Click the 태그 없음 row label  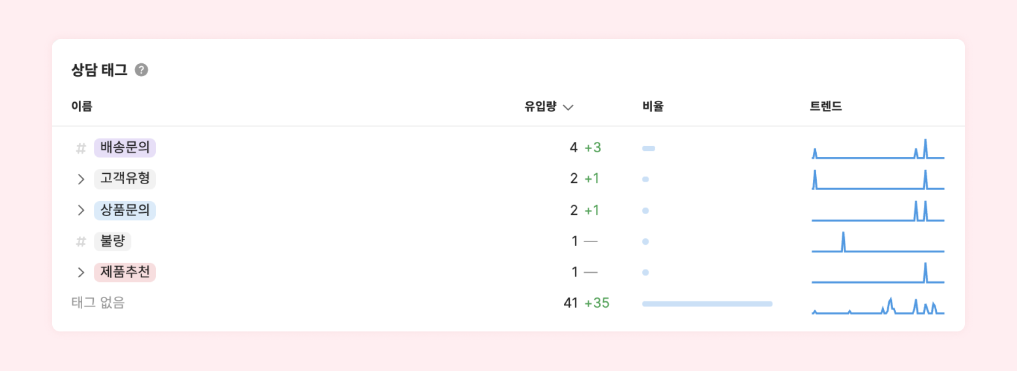click(98, 303)
